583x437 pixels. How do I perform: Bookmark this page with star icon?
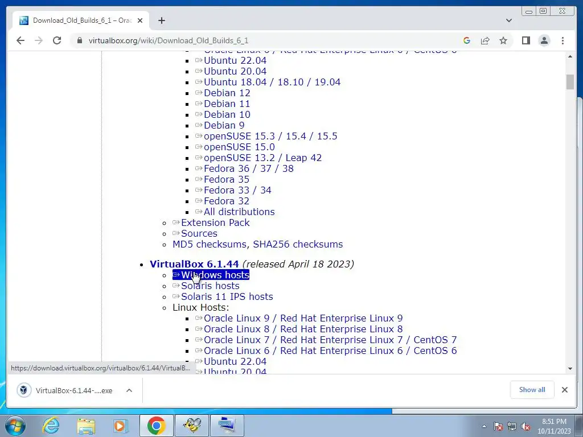pyautogui.click(x=503, y=40)
